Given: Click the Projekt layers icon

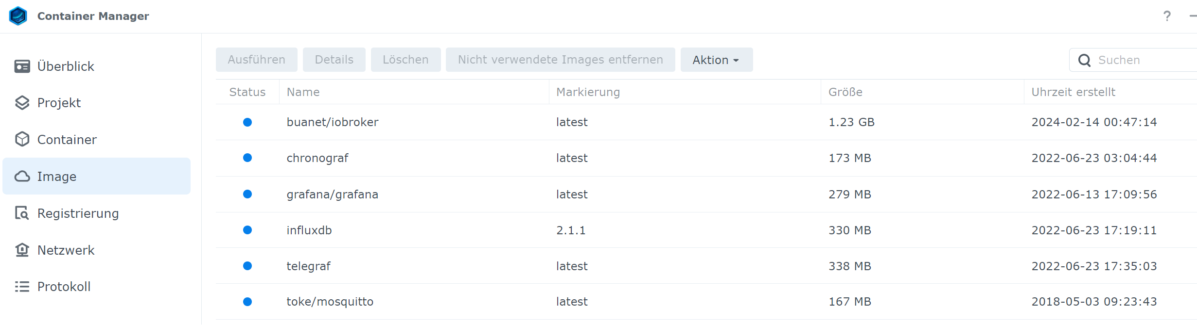Looking at the screenshot, I should [22, 103].
